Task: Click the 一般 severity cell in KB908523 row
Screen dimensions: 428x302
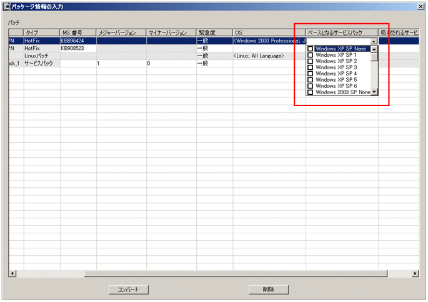Action: pyautogui.click(x=215, y=48)
